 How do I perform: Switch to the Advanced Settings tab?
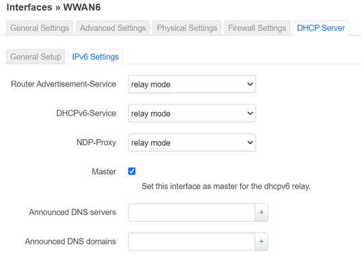click(113, 28)
